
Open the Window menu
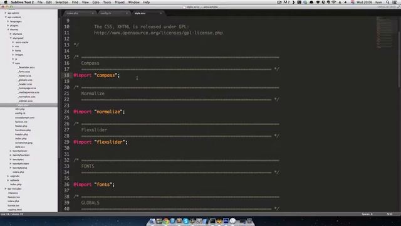(x=133, y=2)
